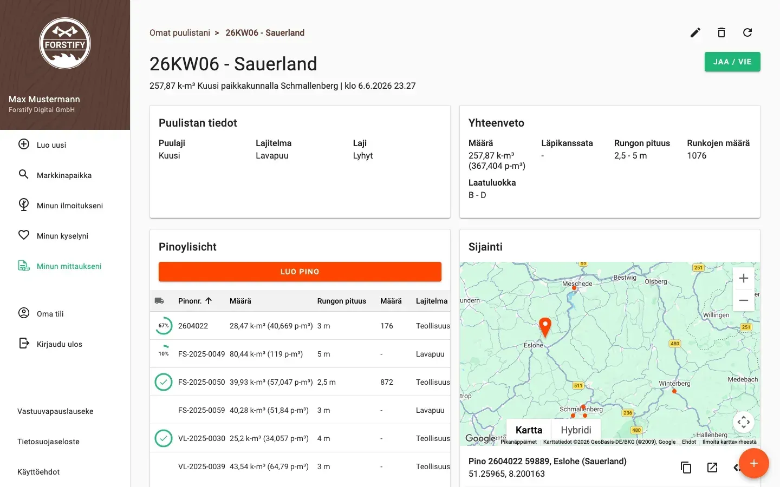
Task: Zoom in on the map
Action: (x=744, y=278)
